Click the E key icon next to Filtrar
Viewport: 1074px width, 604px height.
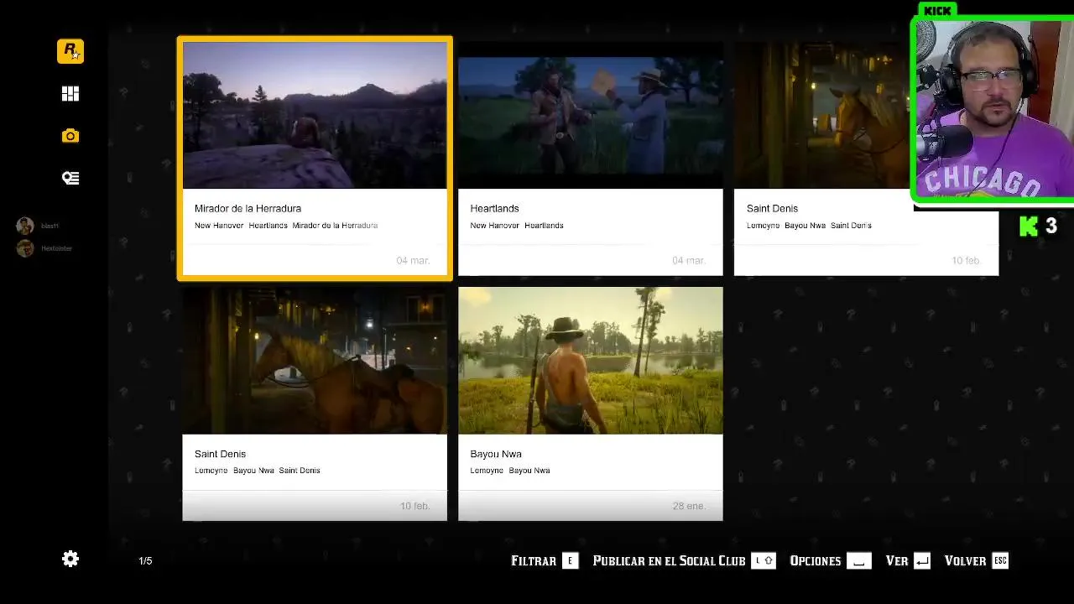[x=570, y=560]
